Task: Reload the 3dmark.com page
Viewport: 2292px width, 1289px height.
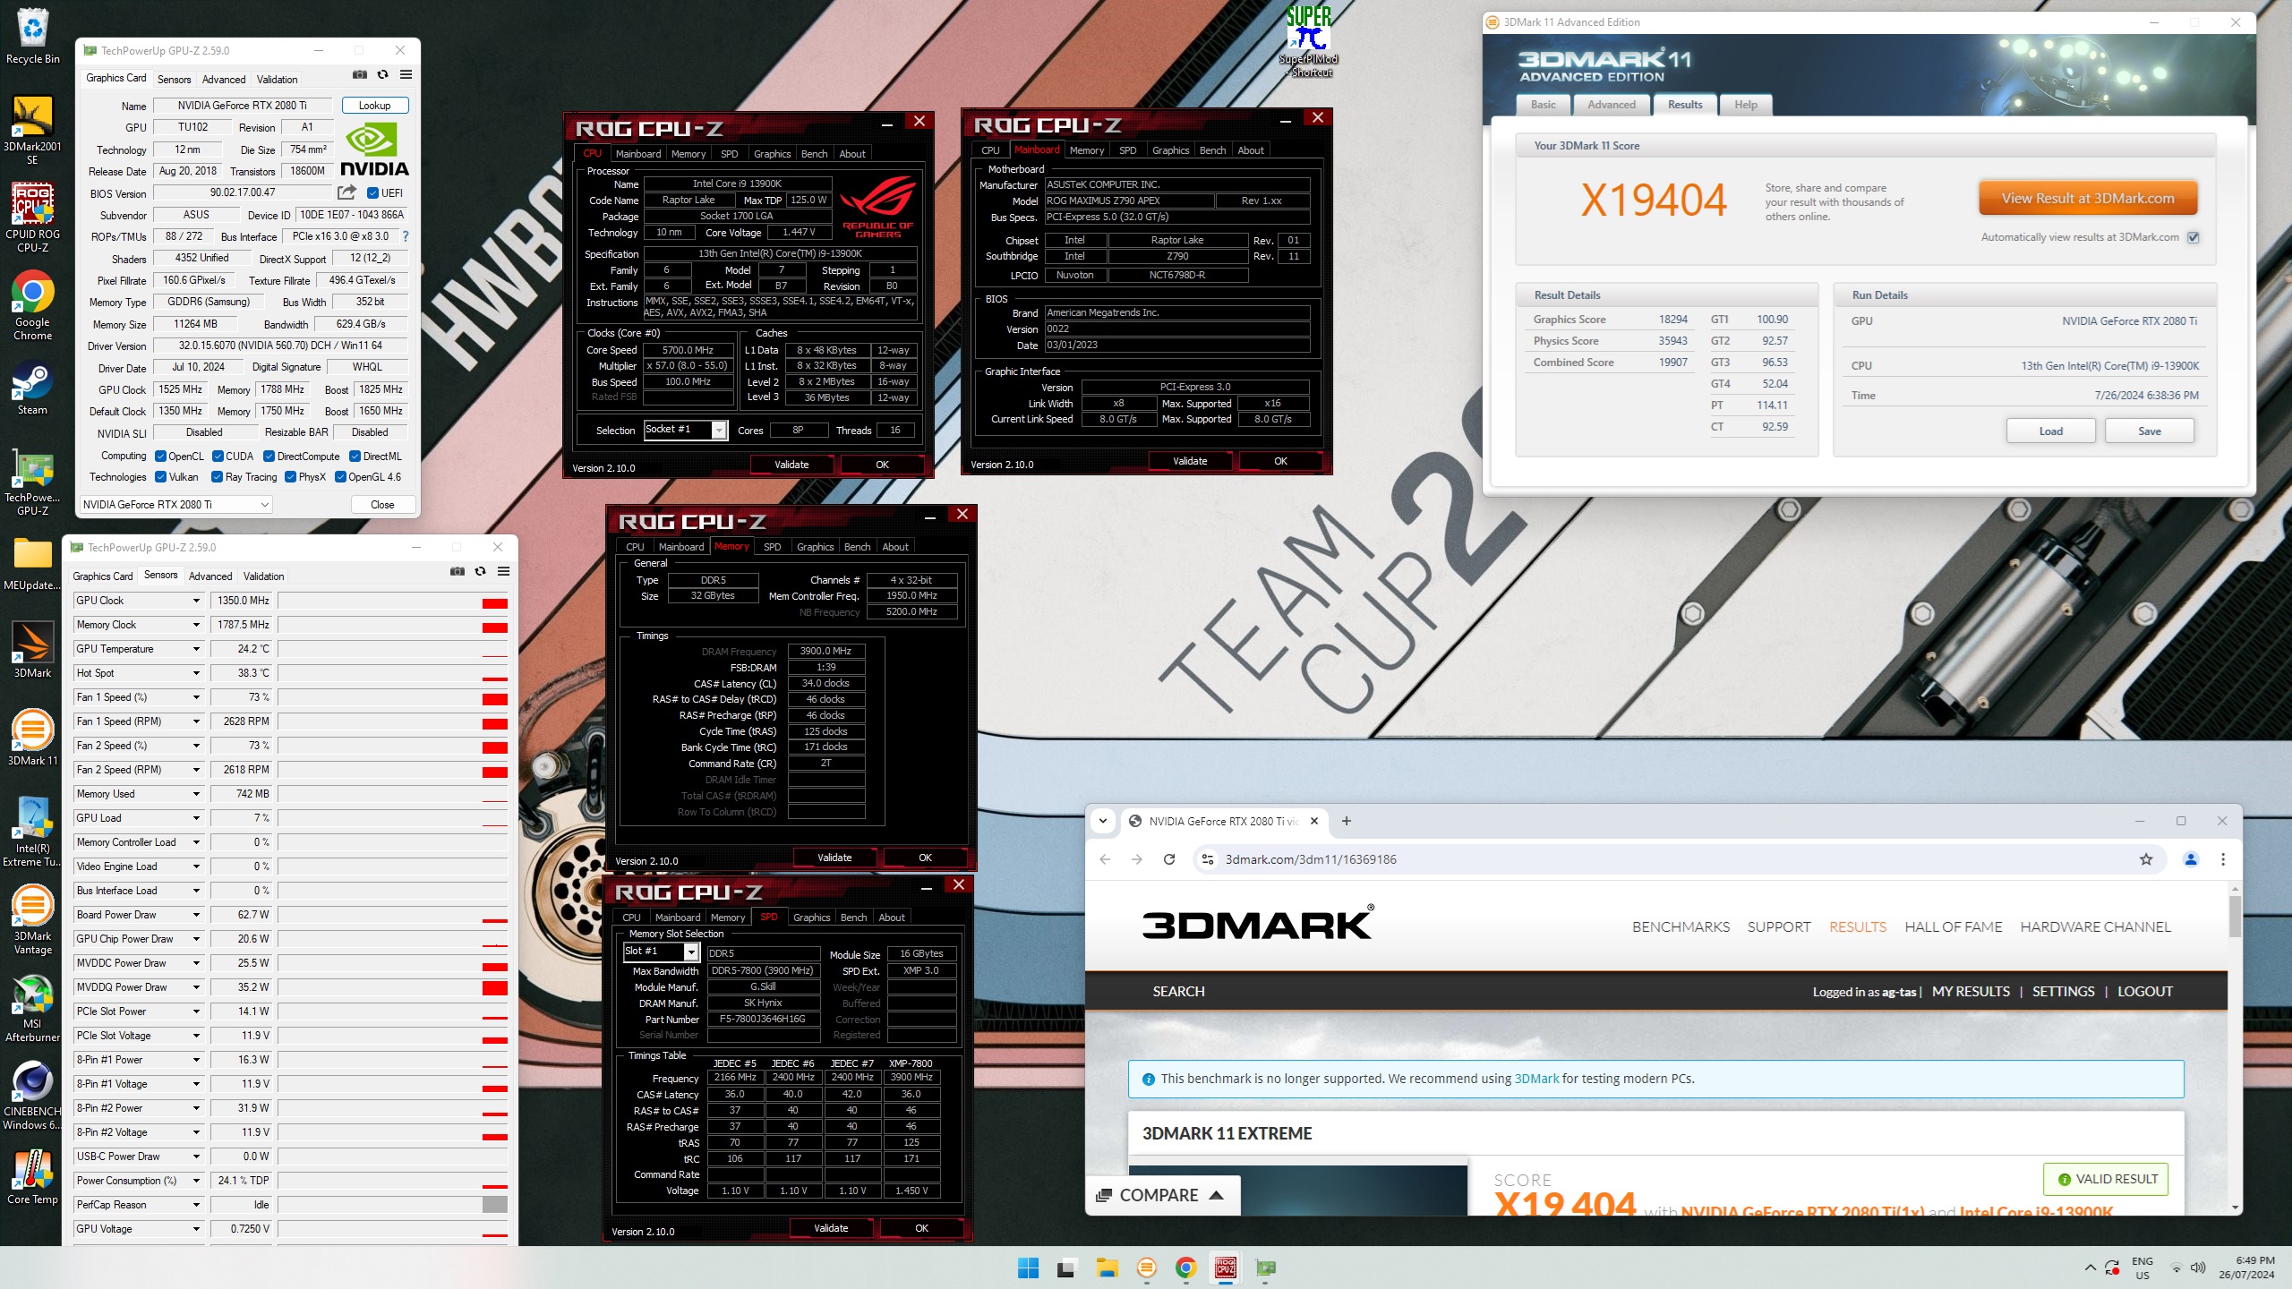Action: [1169, 859]
